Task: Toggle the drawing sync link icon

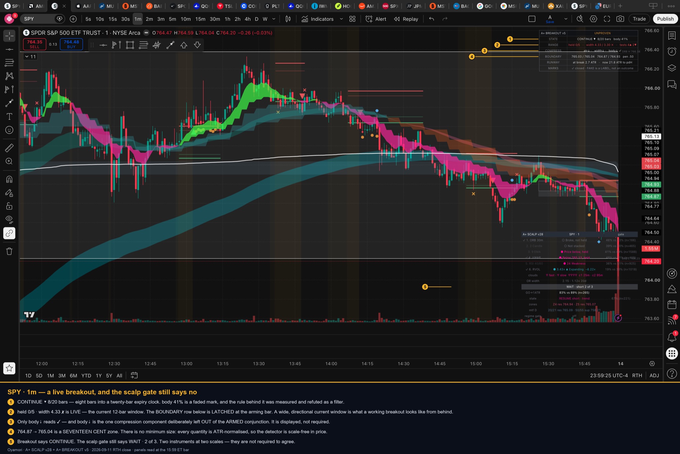Action: [10, 233]
